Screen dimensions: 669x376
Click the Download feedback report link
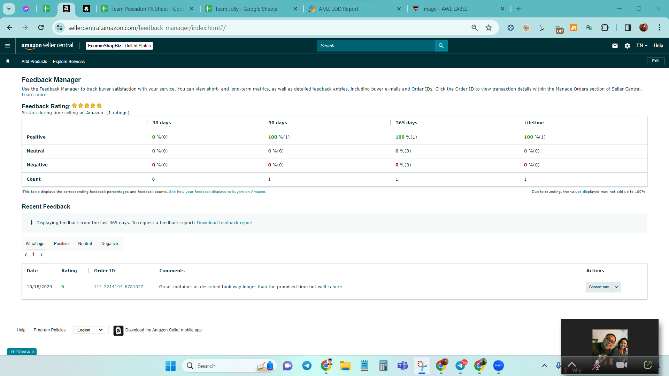coord(225,223)
